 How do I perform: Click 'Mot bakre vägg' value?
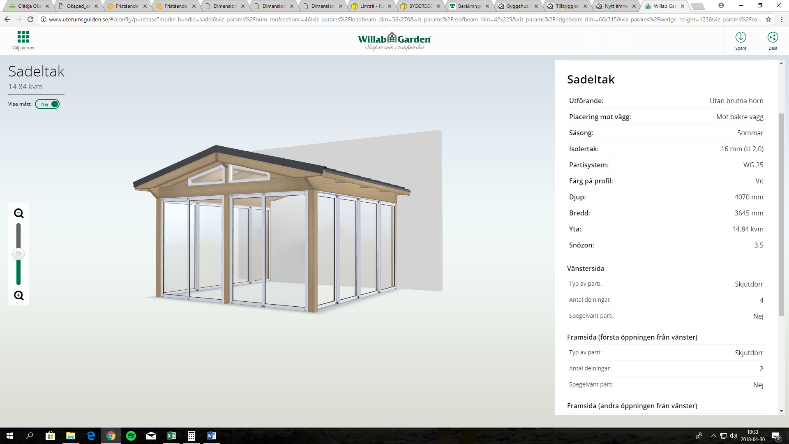[x=740, y=117]
